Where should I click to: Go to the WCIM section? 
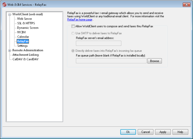click(x=21, y=32)
